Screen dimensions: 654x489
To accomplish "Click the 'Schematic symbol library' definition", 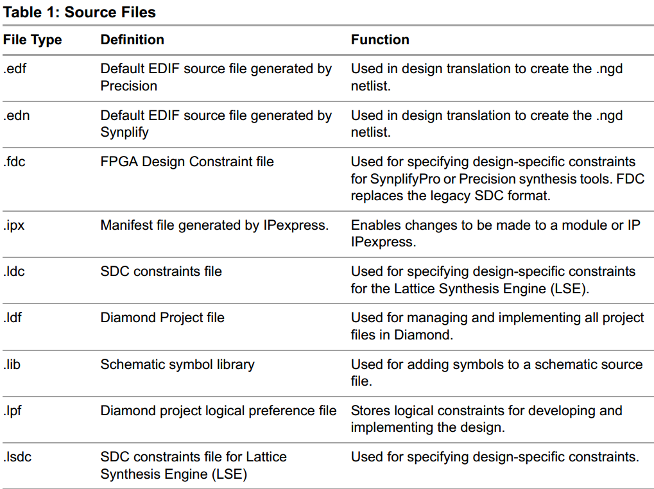I will 177,365.
